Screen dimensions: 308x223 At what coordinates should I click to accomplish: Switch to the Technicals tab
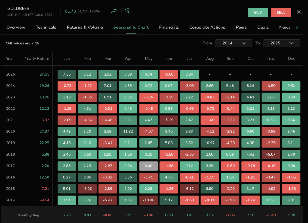(46, 27)
